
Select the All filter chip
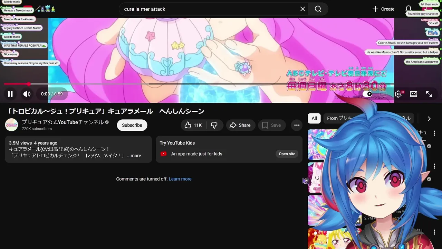pyautogui.click(x=314, y=118)
